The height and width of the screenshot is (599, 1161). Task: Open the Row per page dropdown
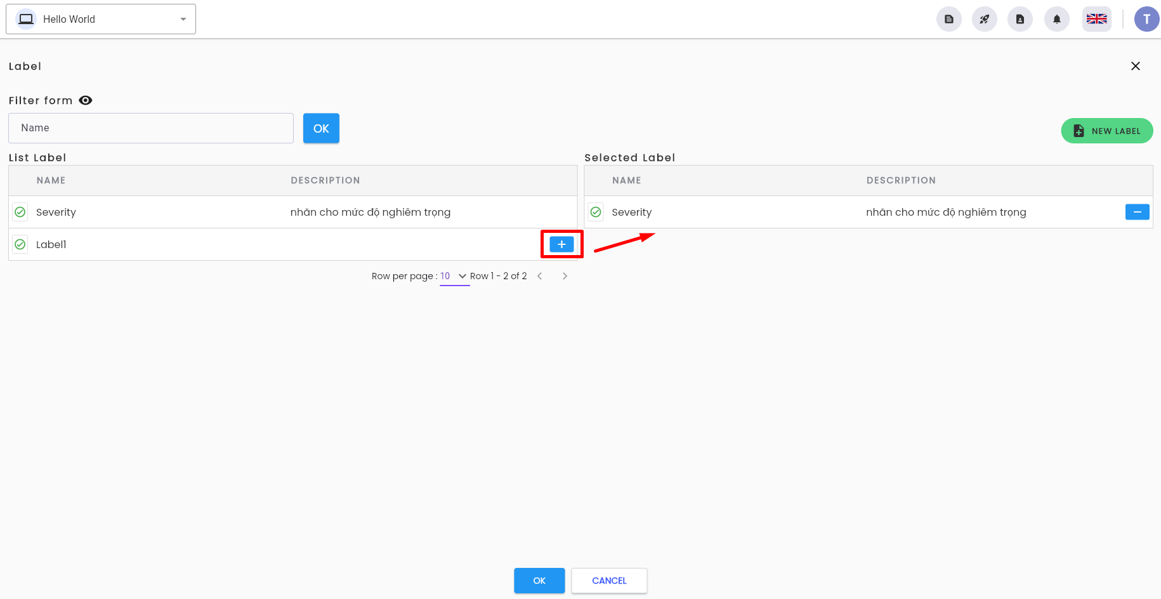(454, 276)
